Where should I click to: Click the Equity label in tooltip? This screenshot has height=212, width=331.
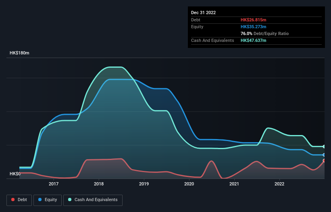tap(197, 27)
